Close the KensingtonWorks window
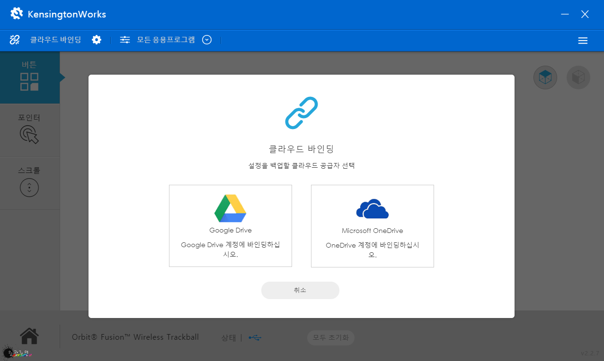This screenshot has width=604, height=361. point(585,14)
